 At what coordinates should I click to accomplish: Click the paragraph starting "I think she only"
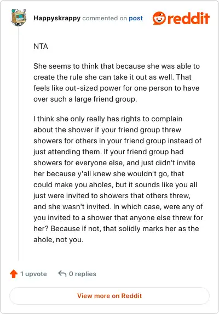(118, 179)
